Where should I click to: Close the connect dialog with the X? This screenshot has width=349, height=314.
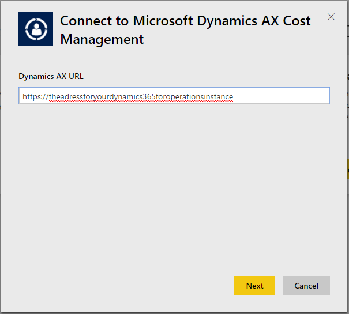tap(331, 17)
